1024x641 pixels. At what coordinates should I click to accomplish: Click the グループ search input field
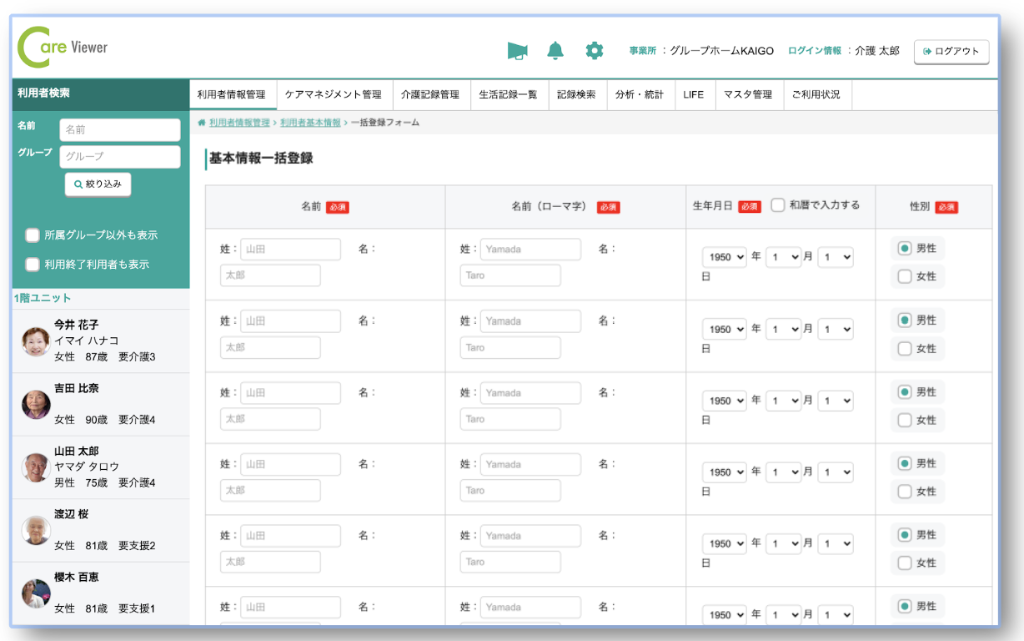point(120,157)
